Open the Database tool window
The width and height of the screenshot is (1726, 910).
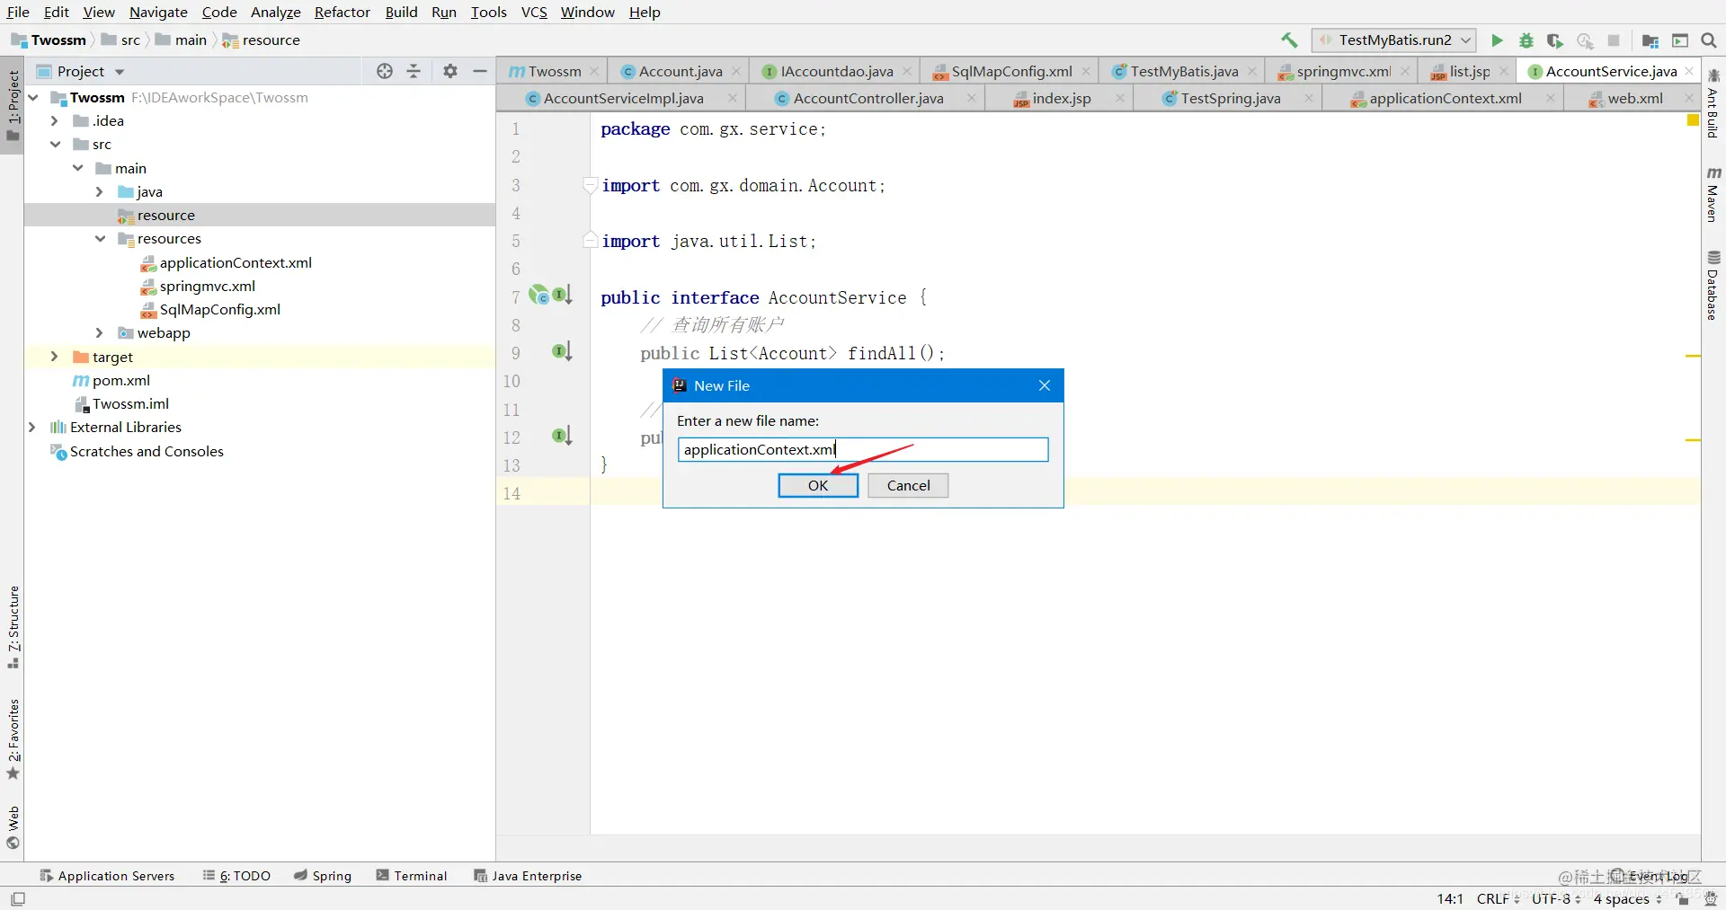[x=1713, y=285]
